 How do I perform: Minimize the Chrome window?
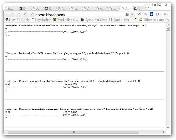coord(155,5)
